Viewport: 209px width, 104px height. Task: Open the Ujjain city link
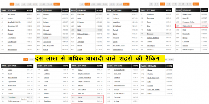tap(45, 18)
